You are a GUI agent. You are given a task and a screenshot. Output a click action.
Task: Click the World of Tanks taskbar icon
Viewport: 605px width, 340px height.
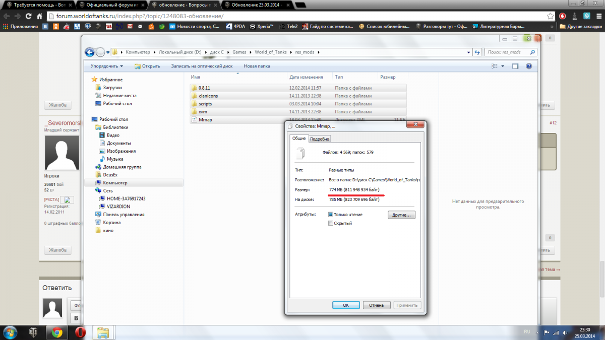[x=34, y=332]
